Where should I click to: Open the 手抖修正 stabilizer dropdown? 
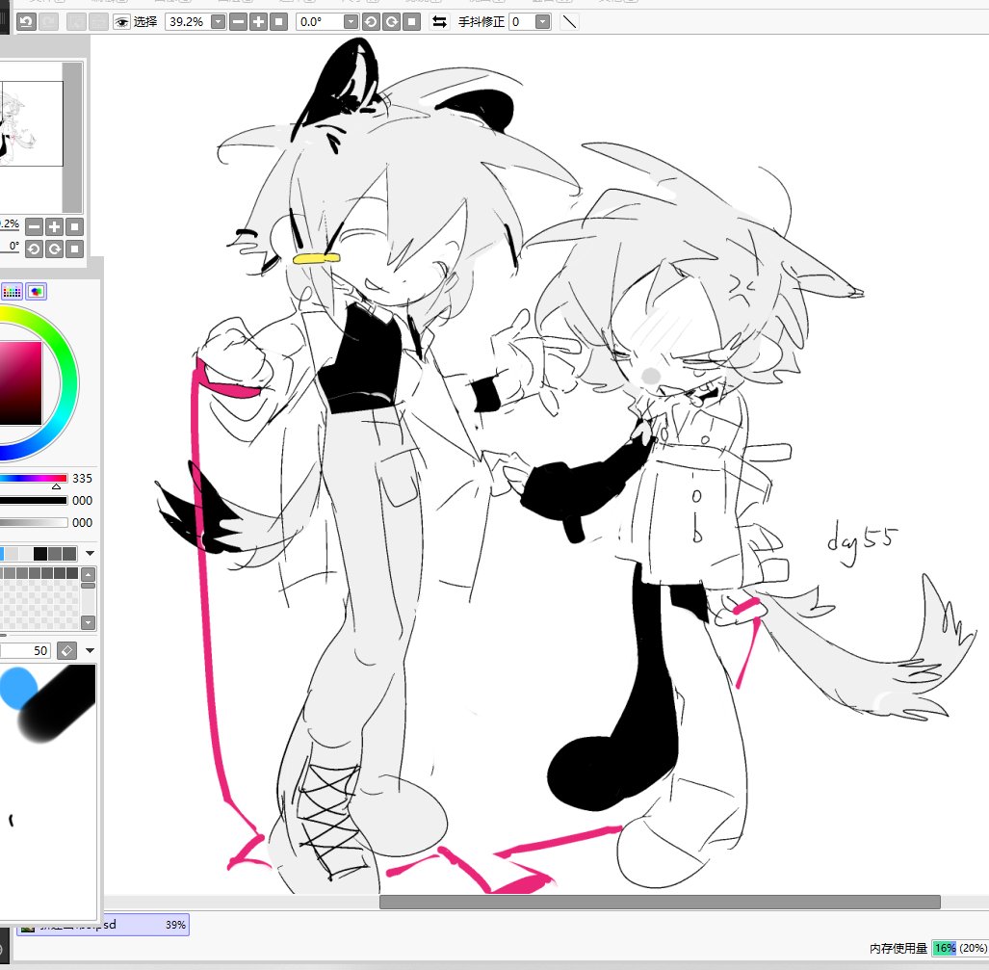point(542,22)
